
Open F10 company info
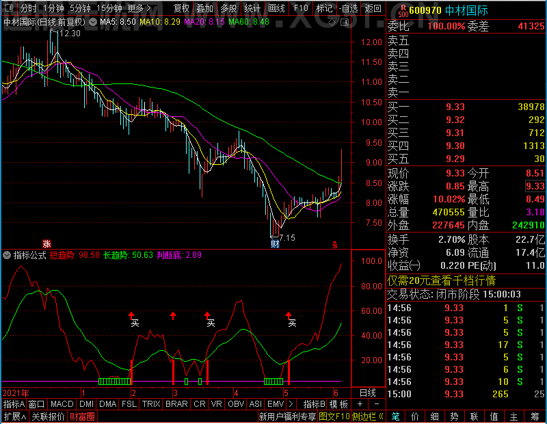click(x=301, y=8)
